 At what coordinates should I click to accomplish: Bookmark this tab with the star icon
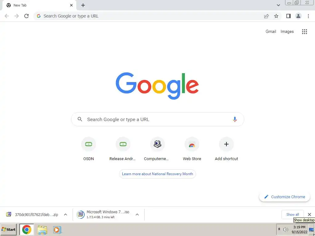pos(276,16)
